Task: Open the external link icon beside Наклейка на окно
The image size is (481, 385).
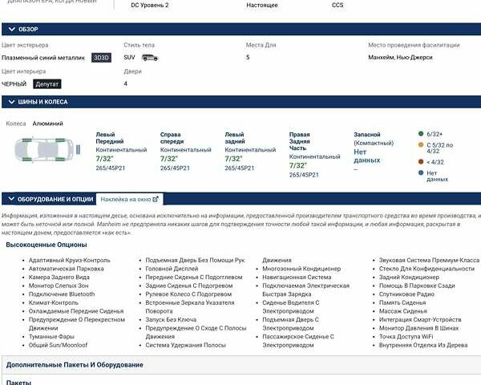Action: [156, 199]
